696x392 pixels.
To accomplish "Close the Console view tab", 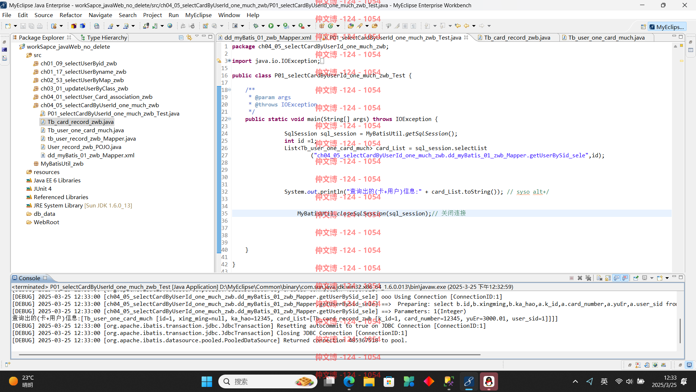I will point(45,278).
